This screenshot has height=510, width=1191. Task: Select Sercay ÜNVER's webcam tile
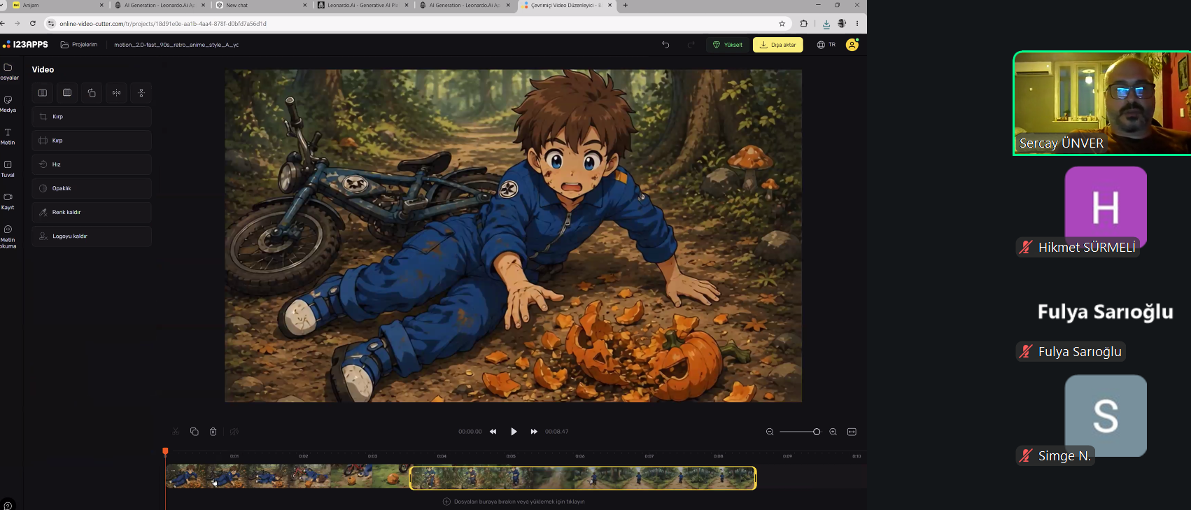[x=1102, y=104]
